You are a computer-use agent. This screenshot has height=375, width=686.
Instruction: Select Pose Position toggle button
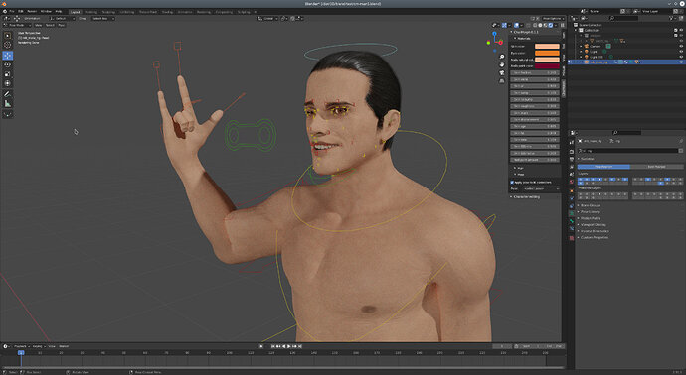click(x=603, y=167)
